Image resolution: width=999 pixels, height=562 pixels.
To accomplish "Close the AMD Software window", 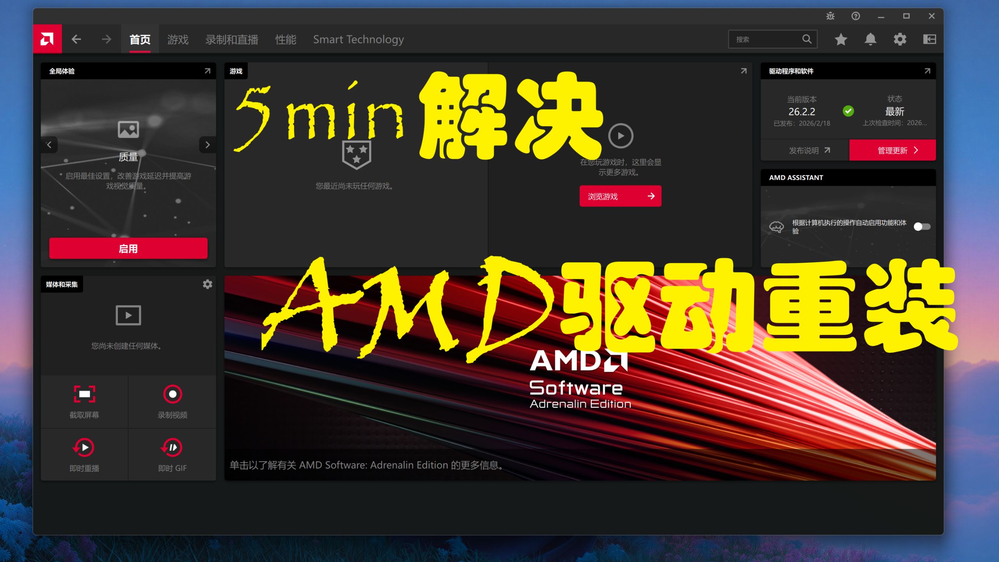I will [931, 16].
